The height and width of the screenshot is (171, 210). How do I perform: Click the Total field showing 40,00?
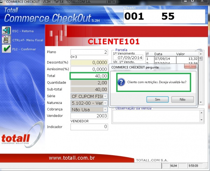(x=89, y=76)
